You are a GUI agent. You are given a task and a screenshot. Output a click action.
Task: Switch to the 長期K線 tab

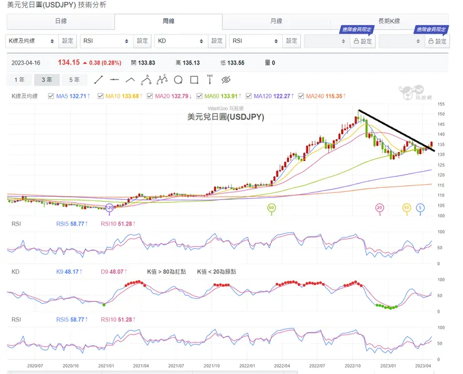(x=389, y=21)
